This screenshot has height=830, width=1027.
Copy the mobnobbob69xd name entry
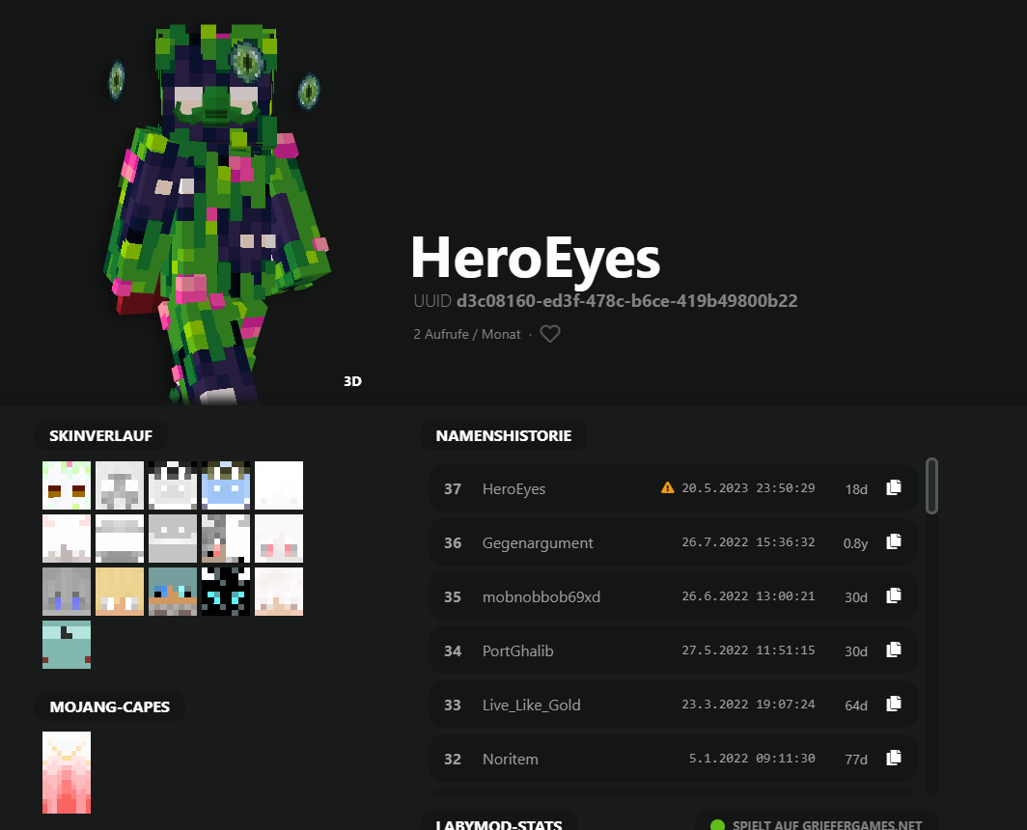tap(894, 595)
